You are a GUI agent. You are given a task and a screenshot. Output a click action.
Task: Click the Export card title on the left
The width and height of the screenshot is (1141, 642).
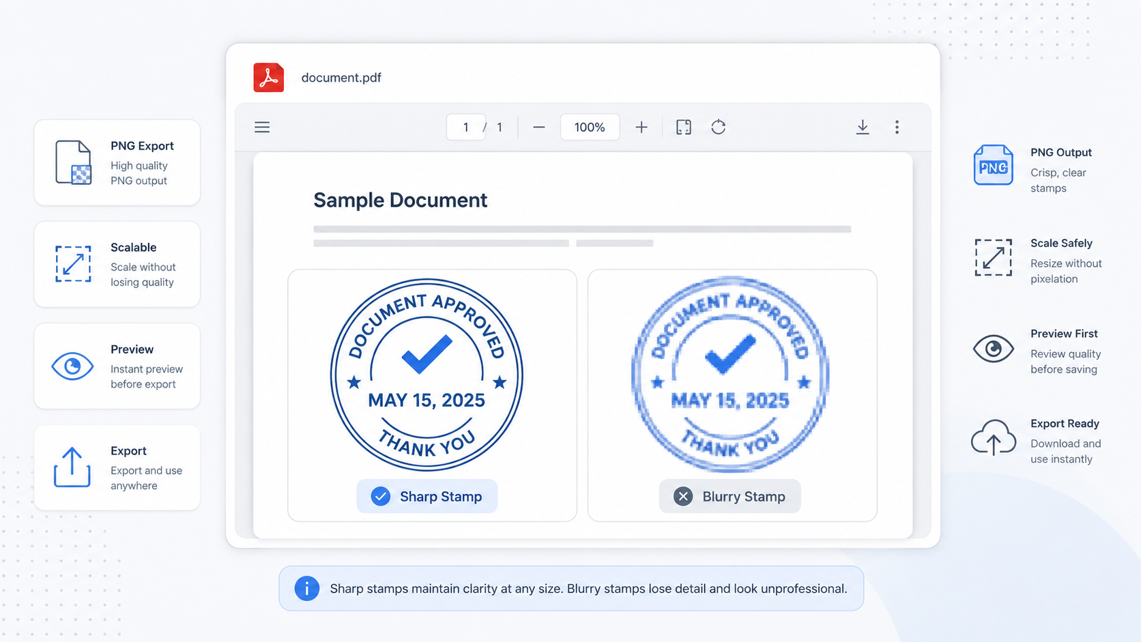point(128,451)
